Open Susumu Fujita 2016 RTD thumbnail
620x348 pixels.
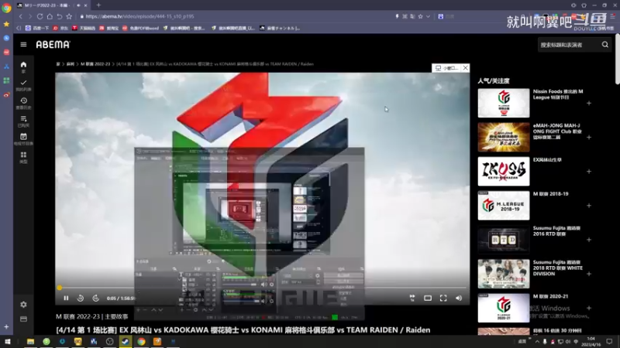click(x=503, y=240)
